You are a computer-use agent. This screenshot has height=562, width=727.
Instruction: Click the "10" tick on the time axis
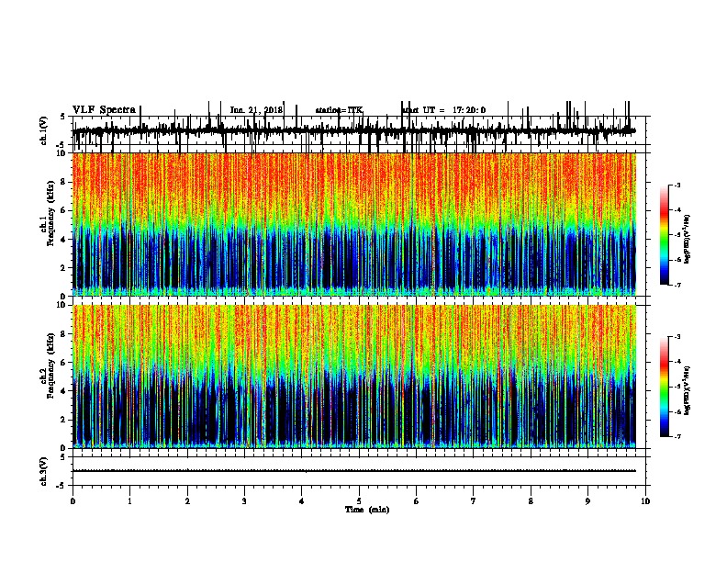[645, 501]
